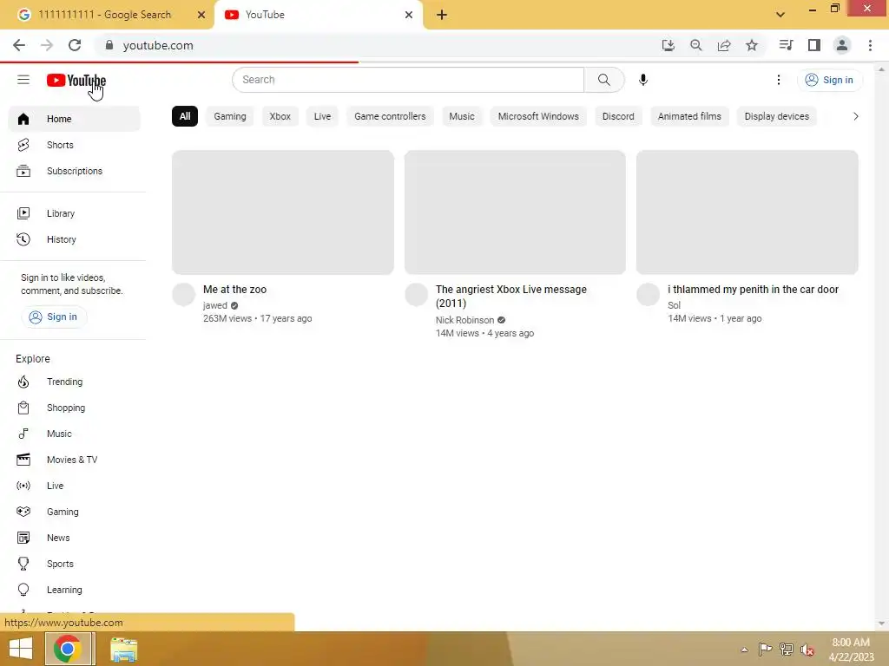Click jawed channel avatar
This screenshot has width=889, height=666.
point(184,295)
